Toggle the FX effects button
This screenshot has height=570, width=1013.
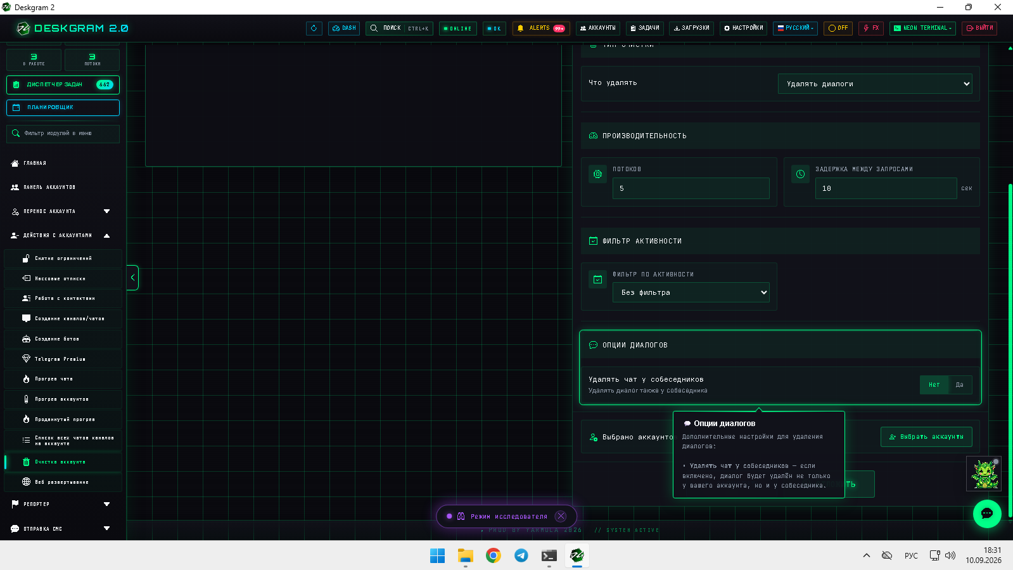871,29
